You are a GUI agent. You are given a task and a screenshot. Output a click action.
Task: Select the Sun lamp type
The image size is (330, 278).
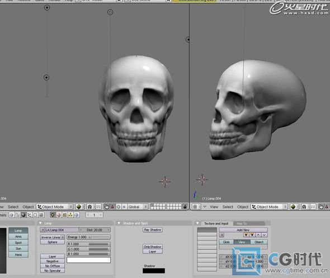18,248
